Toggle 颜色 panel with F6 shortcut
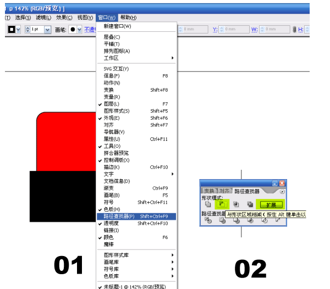Image resolution: width=330 pixels, height=289 pixels. [x=136, y=237]
